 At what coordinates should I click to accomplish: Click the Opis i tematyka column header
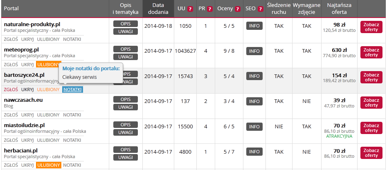click(126, 9)
